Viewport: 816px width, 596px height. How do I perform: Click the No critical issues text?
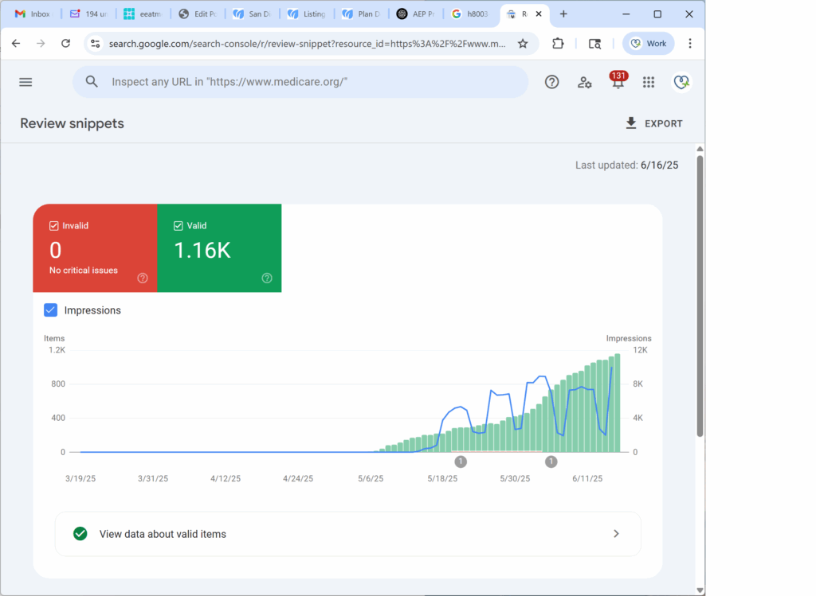pos(83,271)
